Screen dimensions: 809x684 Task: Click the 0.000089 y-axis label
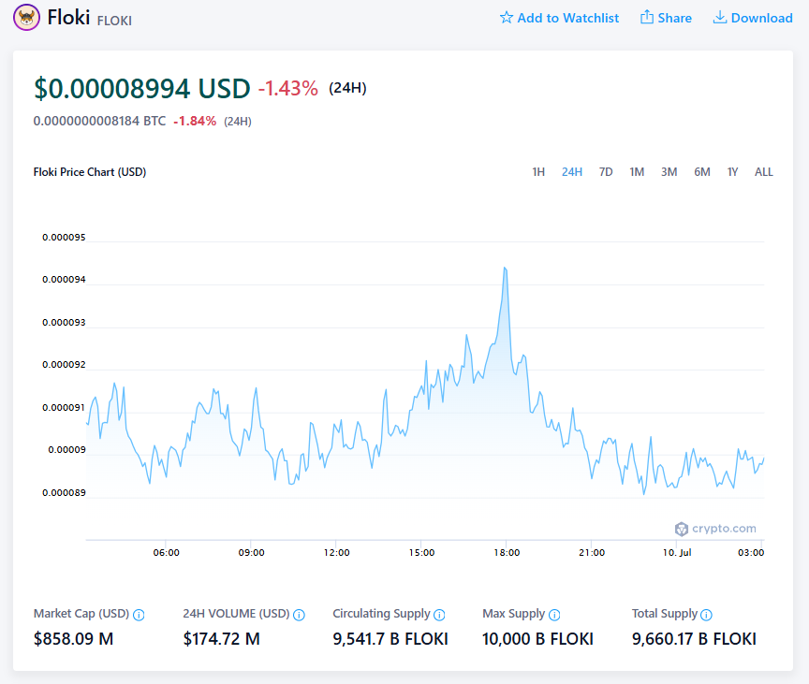coord(64,493)
